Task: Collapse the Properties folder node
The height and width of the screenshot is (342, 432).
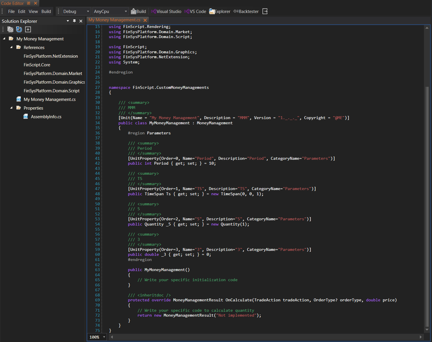Action: point(12,108)
